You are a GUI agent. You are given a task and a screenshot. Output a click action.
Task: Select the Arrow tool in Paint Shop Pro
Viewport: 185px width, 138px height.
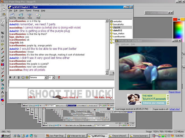click(x=2, y=21)
